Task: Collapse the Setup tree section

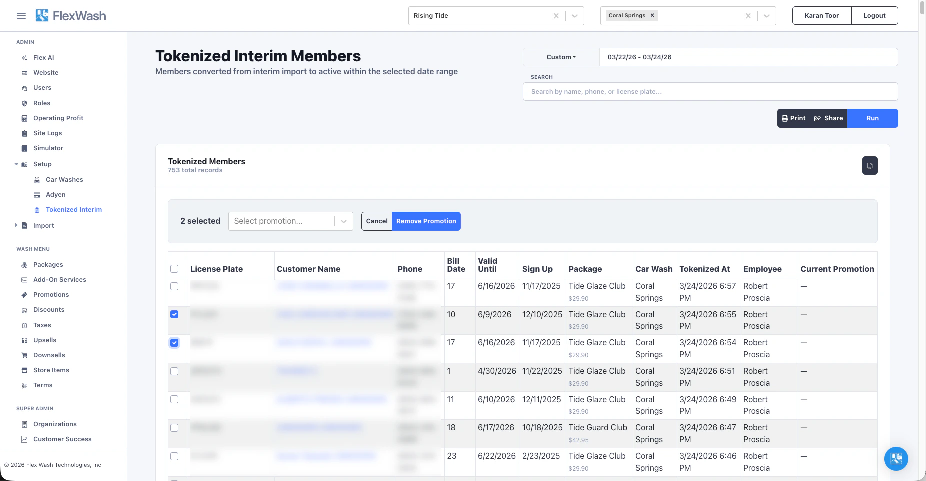Action: point(16,164)
